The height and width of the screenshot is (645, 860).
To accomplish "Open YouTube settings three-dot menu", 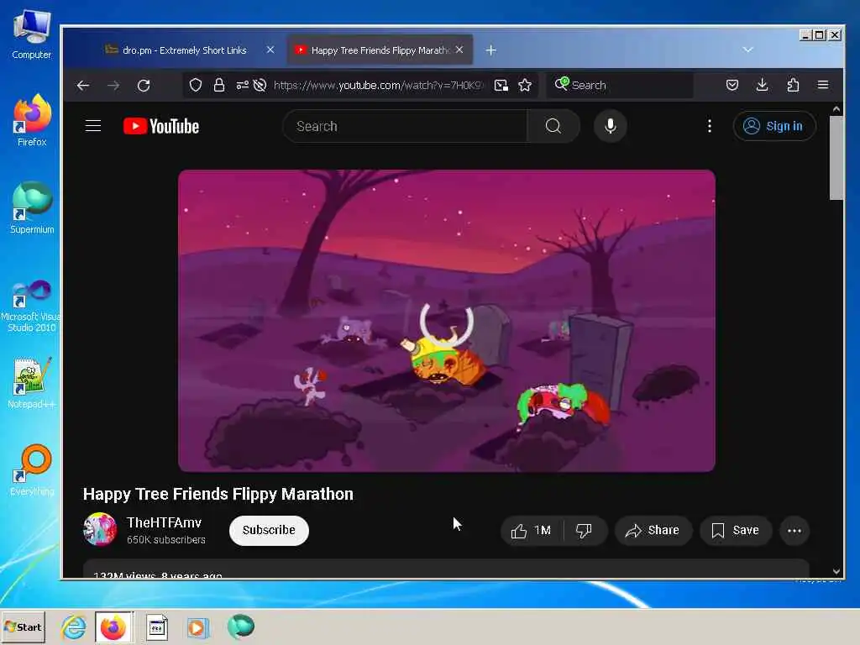I will 710,126.
